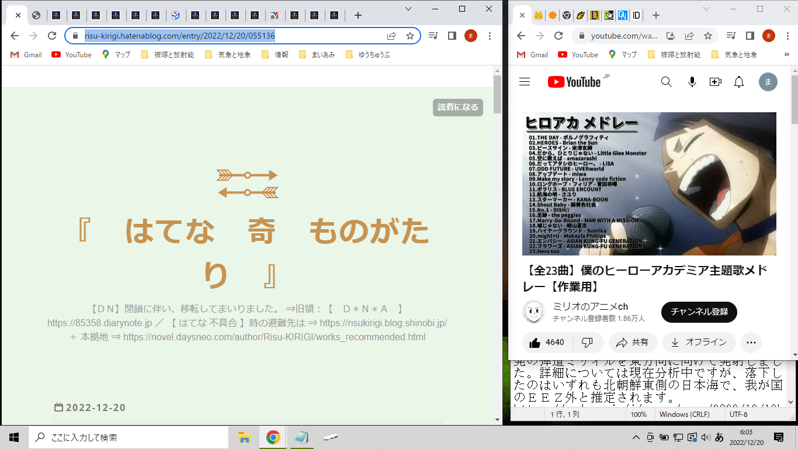Click オフライン download button
This screenshot has width=798, height=449.
[x=699, y=342]
